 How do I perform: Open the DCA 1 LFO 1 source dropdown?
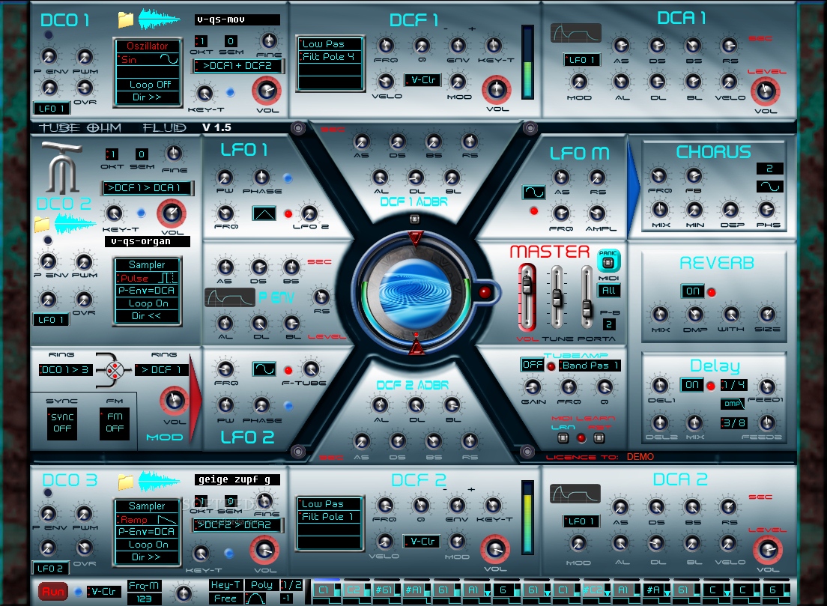point(581,60)
